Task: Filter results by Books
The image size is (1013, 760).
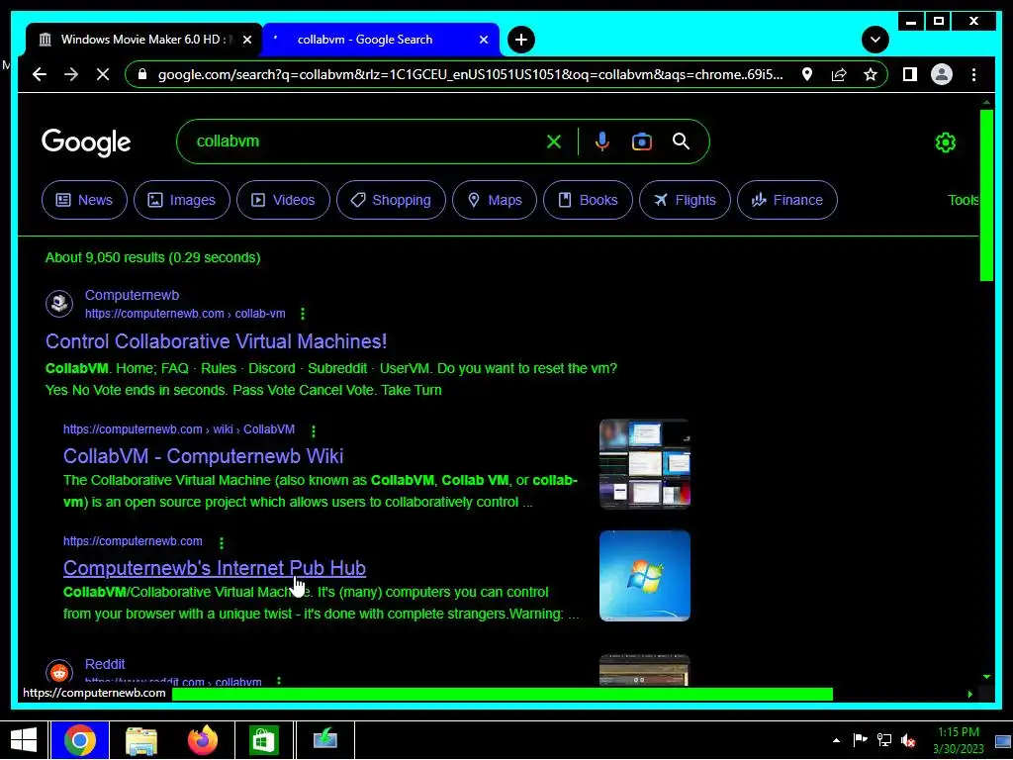Action: [x=588, y=200]
